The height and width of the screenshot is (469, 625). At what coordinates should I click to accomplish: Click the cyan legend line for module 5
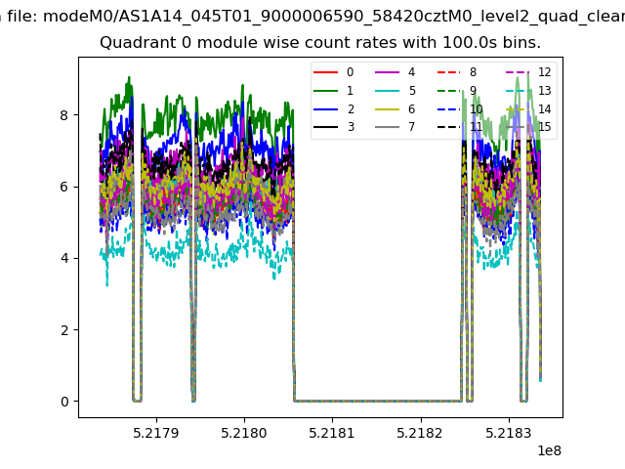point(387,91)
